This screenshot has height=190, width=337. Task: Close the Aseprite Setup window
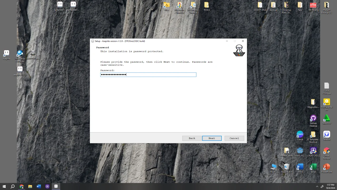pos(243,41)
